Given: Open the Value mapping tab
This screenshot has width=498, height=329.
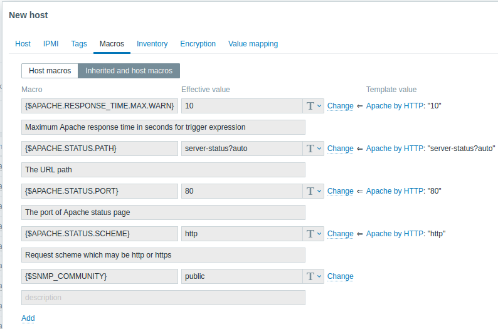Looking at the screenshot, I should 253,44.
